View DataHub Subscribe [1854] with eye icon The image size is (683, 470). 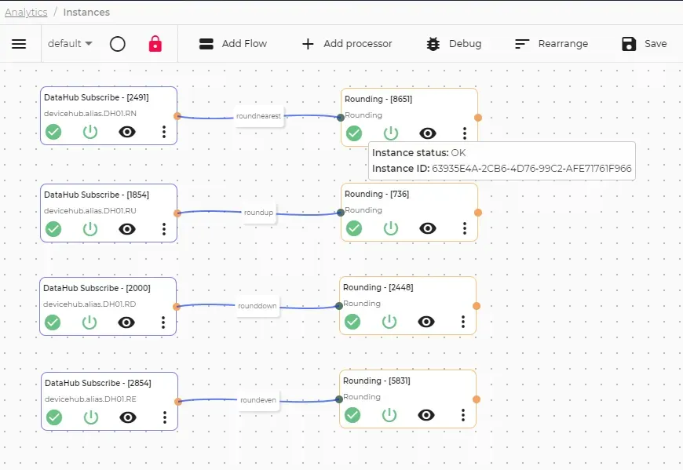127,229
